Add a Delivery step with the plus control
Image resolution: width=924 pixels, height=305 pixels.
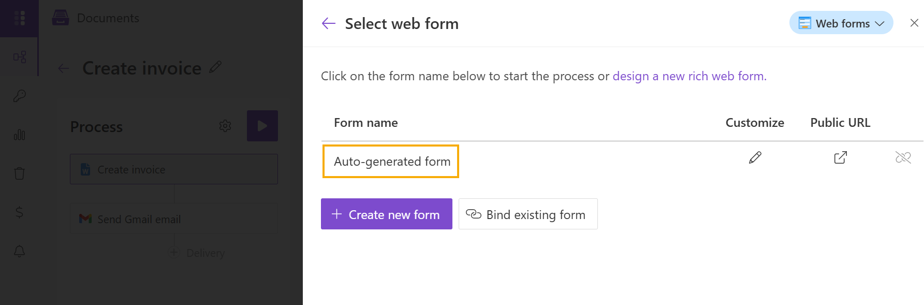(x=173, y=253)
